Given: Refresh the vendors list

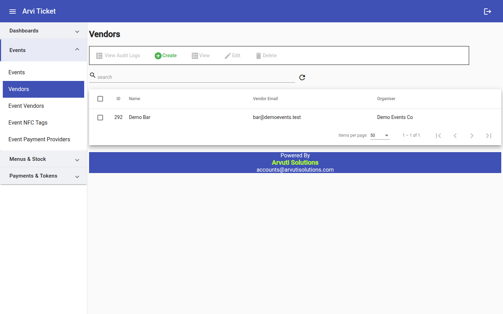Looking at the screenshot, I should coord(302,77).
